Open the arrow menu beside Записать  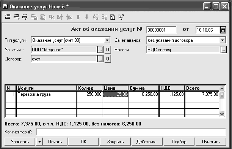pos(39,142)
